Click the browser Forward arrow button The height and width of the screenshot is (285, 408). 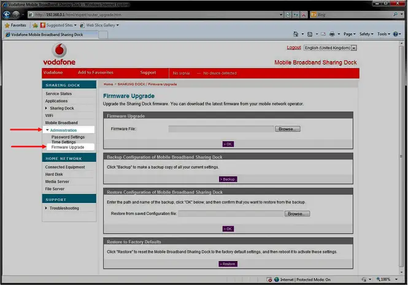point(16,15)
